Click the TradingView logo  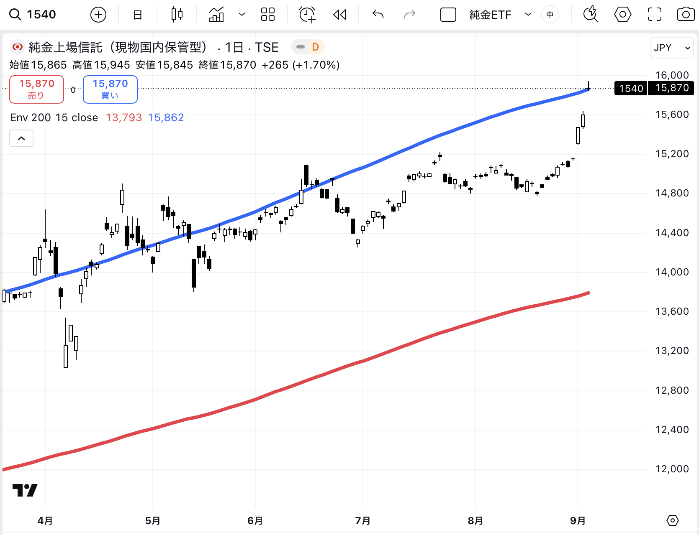coord(25,490)
